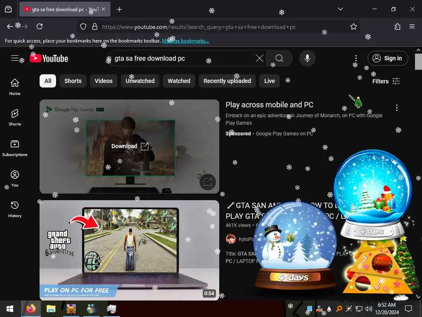Open the Google Play Games ad thumbnail
422x317 pixels.
pyautogui.click(x=129, y=147)
